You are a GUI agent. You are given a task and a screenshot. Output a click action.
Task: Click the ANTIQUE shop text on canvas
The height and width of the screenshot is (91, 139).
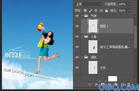[18, 55]
